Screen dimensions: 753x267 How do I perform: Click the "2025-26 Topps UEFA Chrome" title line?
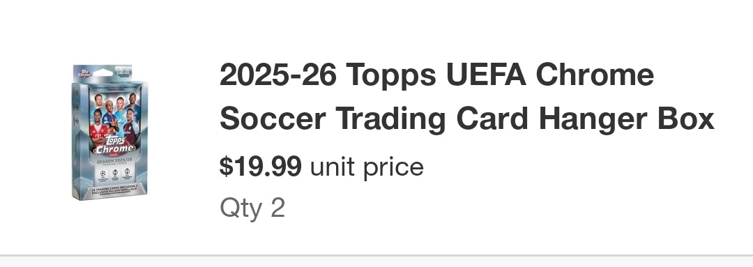click(x=436, y=75)
